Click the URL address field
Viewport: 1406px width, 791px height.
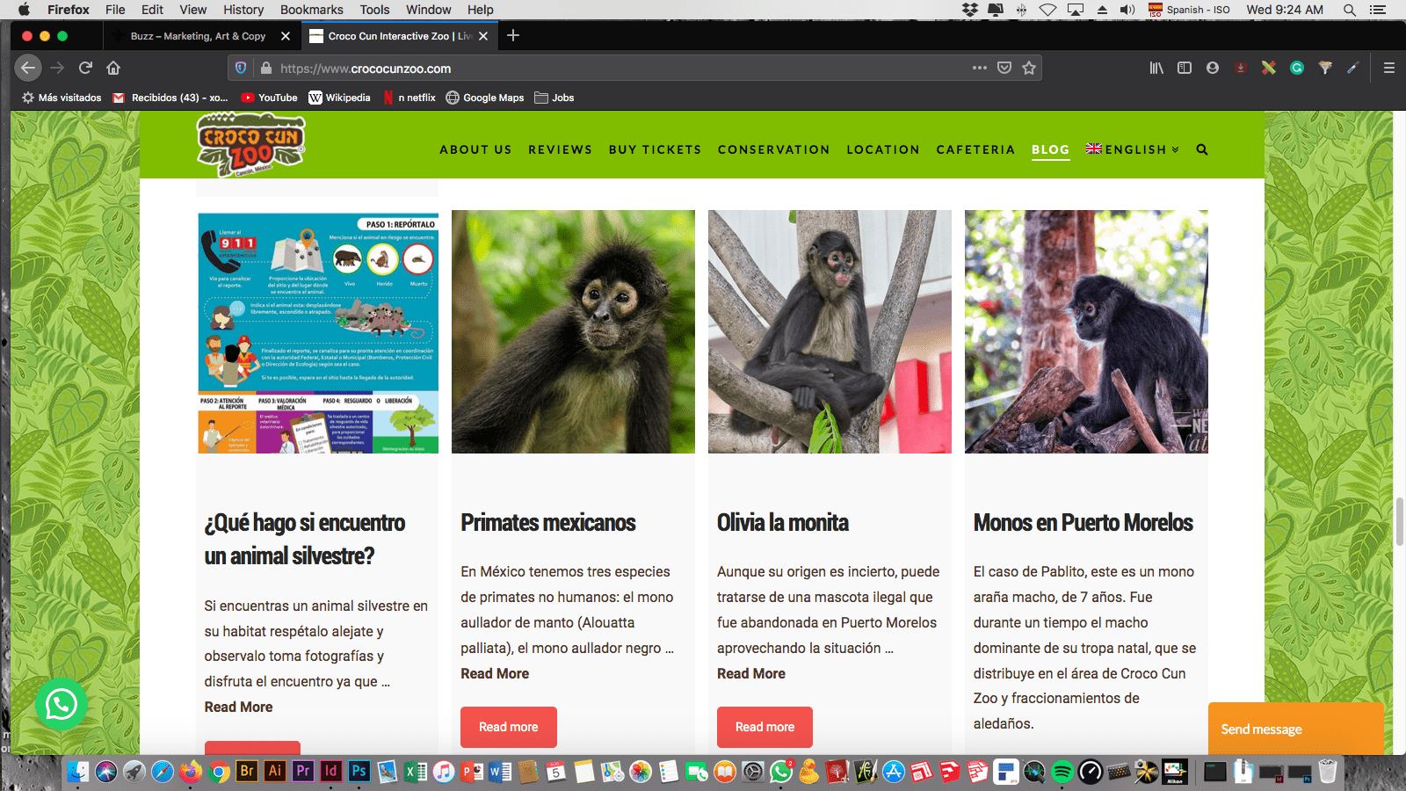[615, 69]
